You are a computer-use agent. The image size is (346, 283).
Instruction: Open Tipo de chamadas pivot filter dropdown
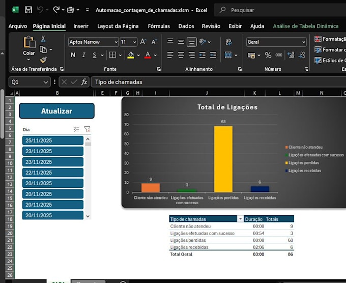coord(240,219)
